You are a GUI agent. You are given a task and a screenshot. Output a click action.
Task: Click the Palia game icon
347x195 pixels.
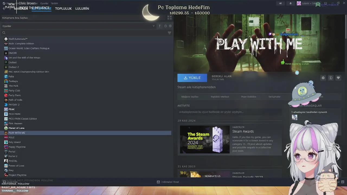[6, 76]
